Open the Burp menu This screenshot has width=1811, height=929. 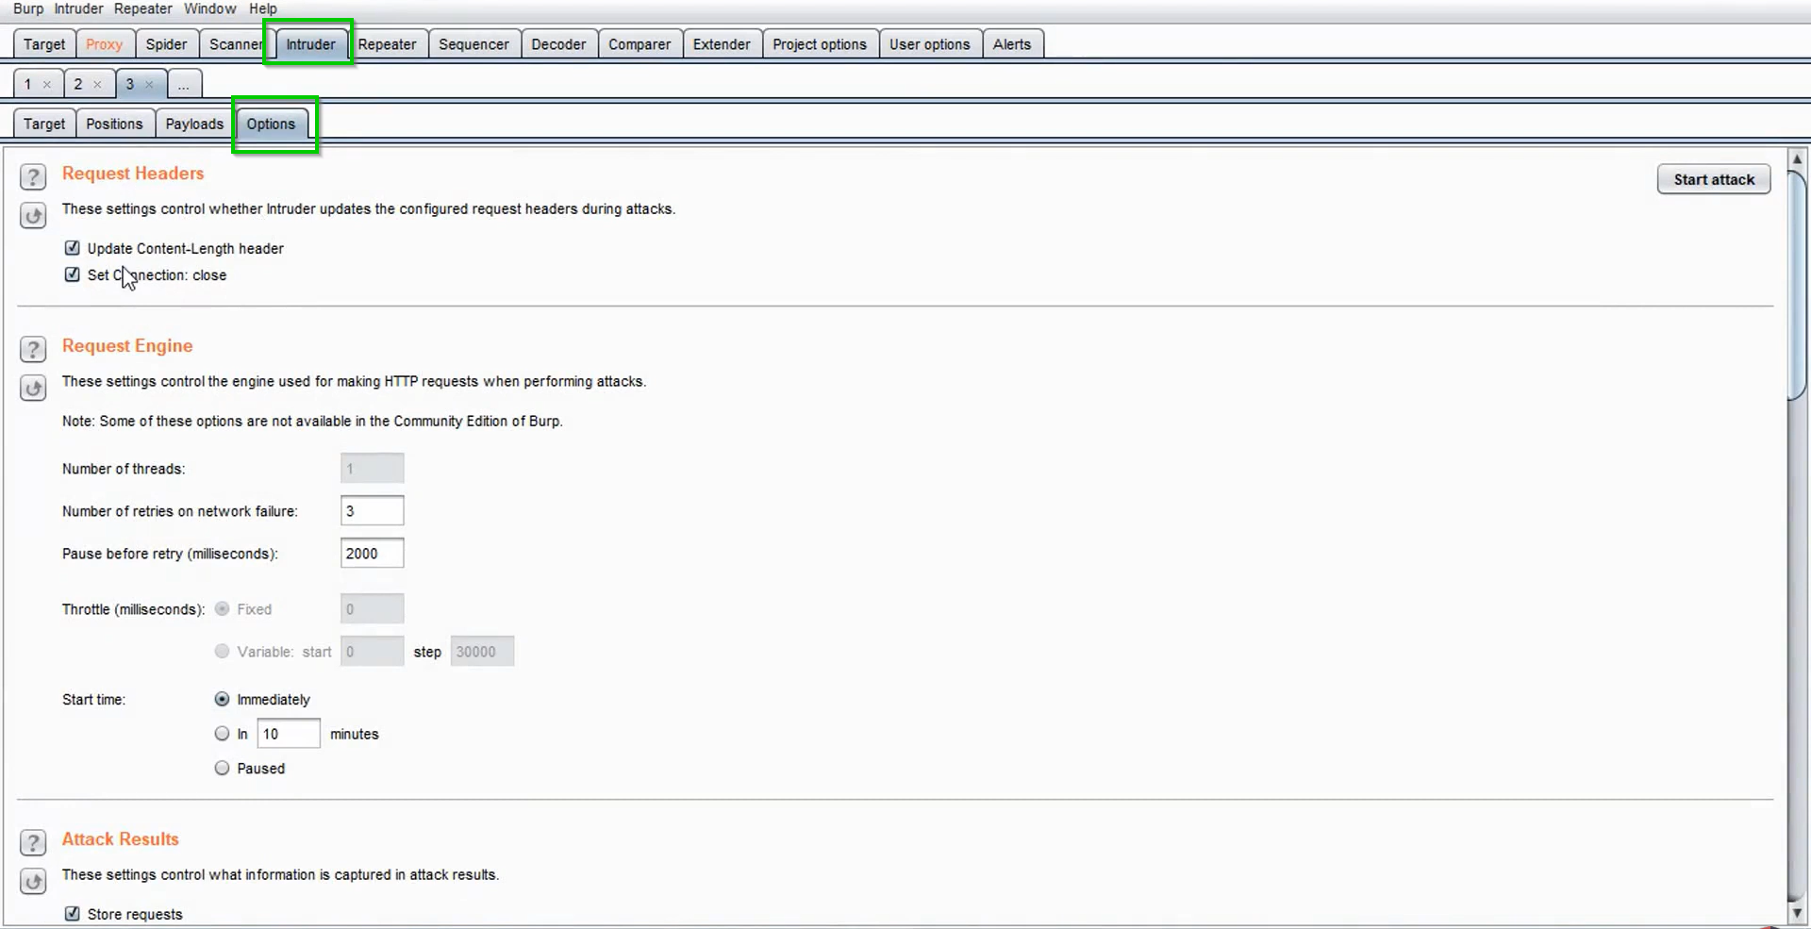[27, 8]
